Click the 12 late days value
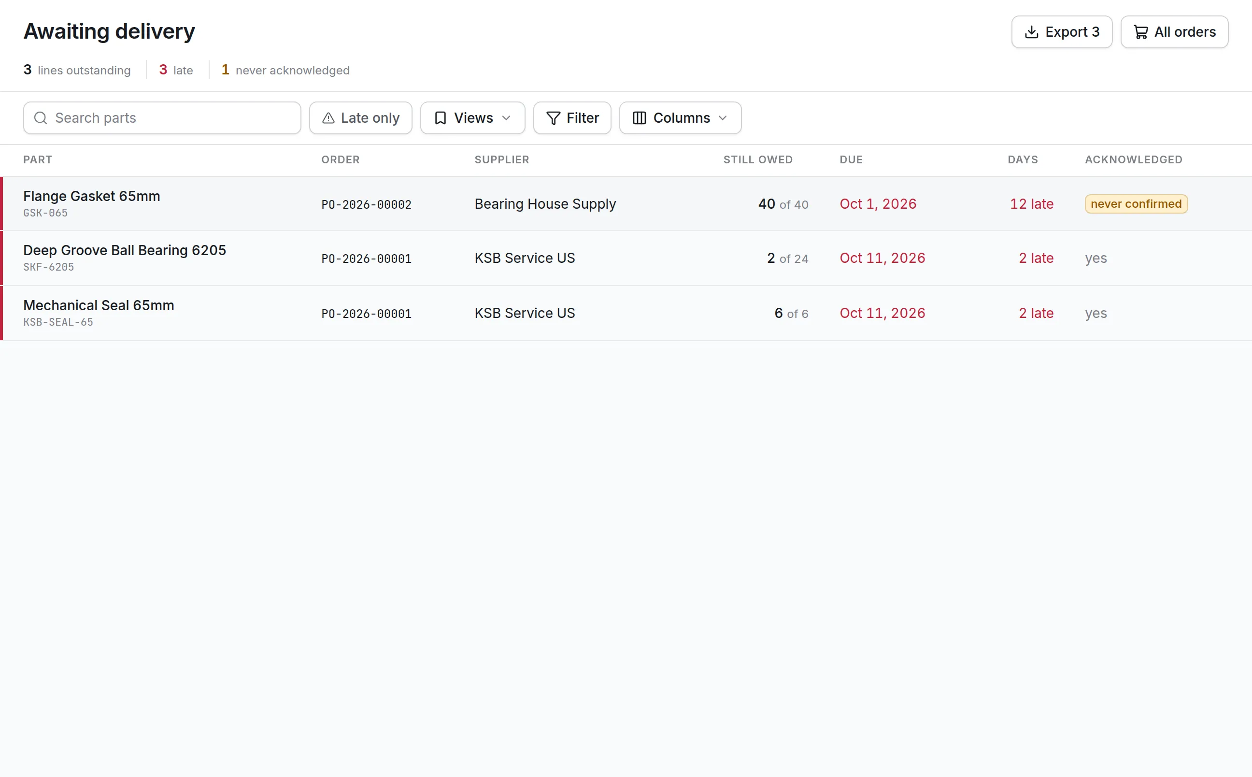The height and width of the screenshot is (777, 1252). 1032,204
